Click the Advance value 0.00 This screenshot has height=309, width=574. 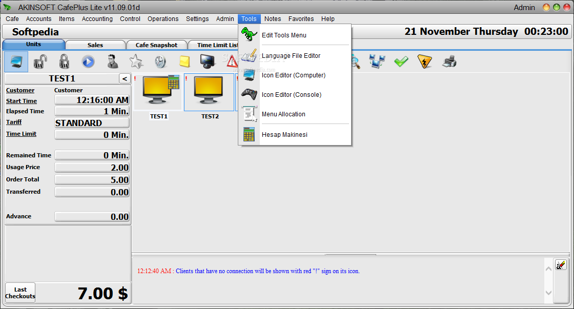(92, 217)
